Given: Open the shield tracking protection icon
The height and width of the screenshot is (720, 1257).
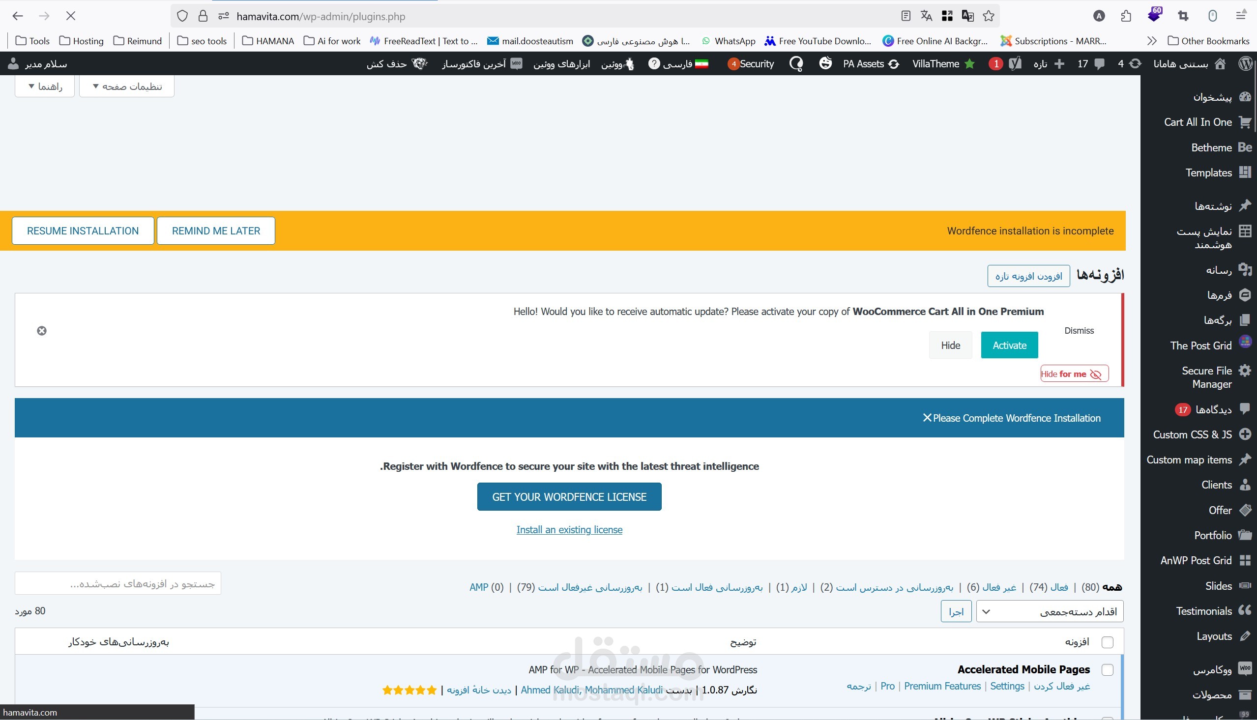Looking at the screenshot, I should [182, 16].
